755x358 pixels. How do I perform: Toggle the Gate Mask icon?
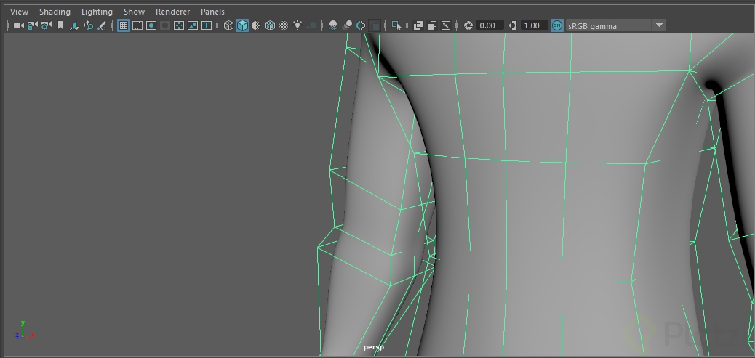164,25
